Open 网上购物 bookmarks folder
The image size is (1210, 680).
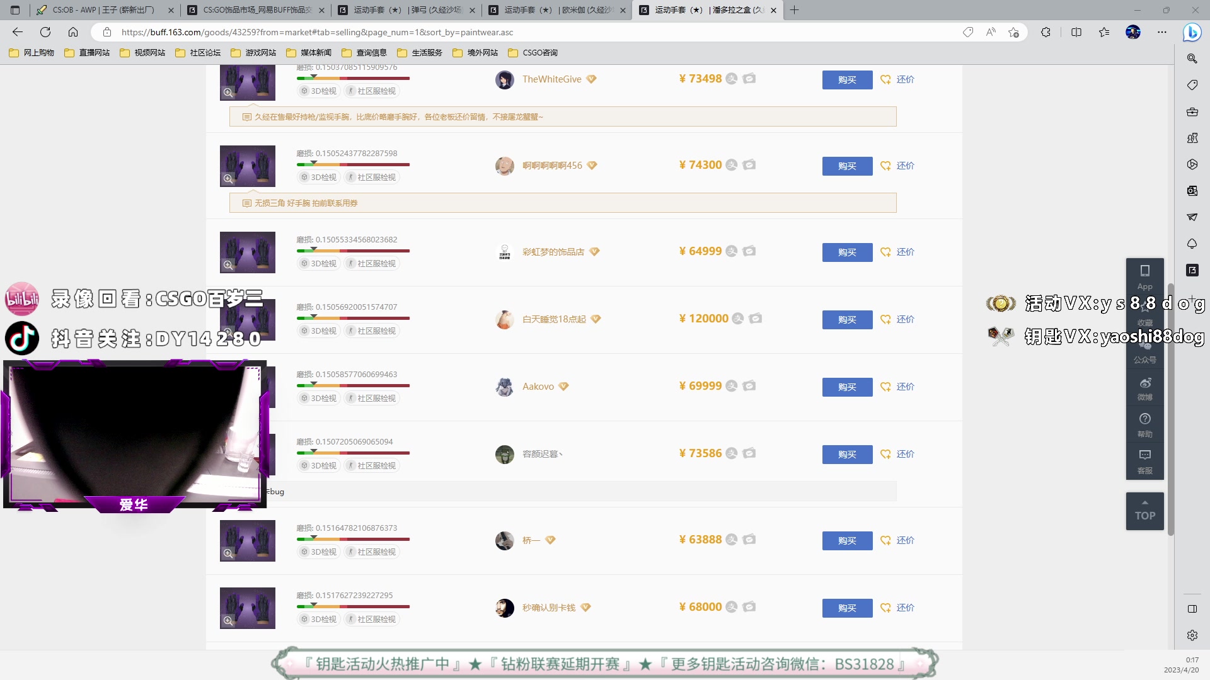(32, 53)
